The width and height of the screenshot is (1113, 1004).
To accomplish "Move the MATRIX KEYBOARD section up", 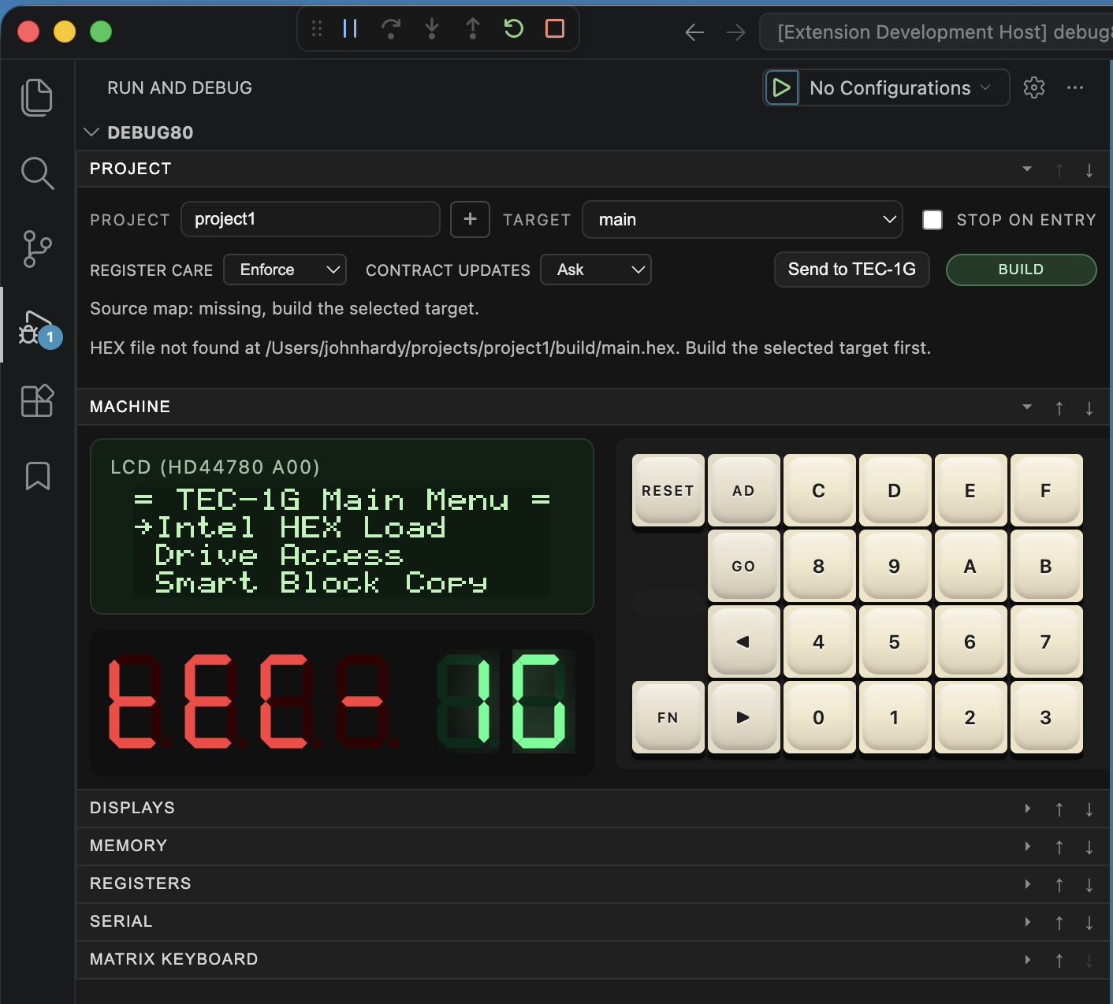I will coord(1059,961).
